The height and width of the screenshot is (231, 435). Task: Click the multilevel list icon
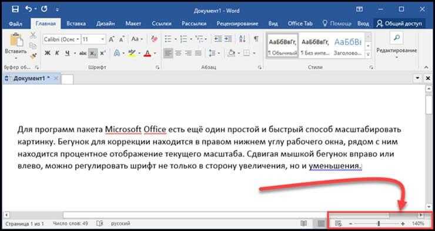(199, 39)
